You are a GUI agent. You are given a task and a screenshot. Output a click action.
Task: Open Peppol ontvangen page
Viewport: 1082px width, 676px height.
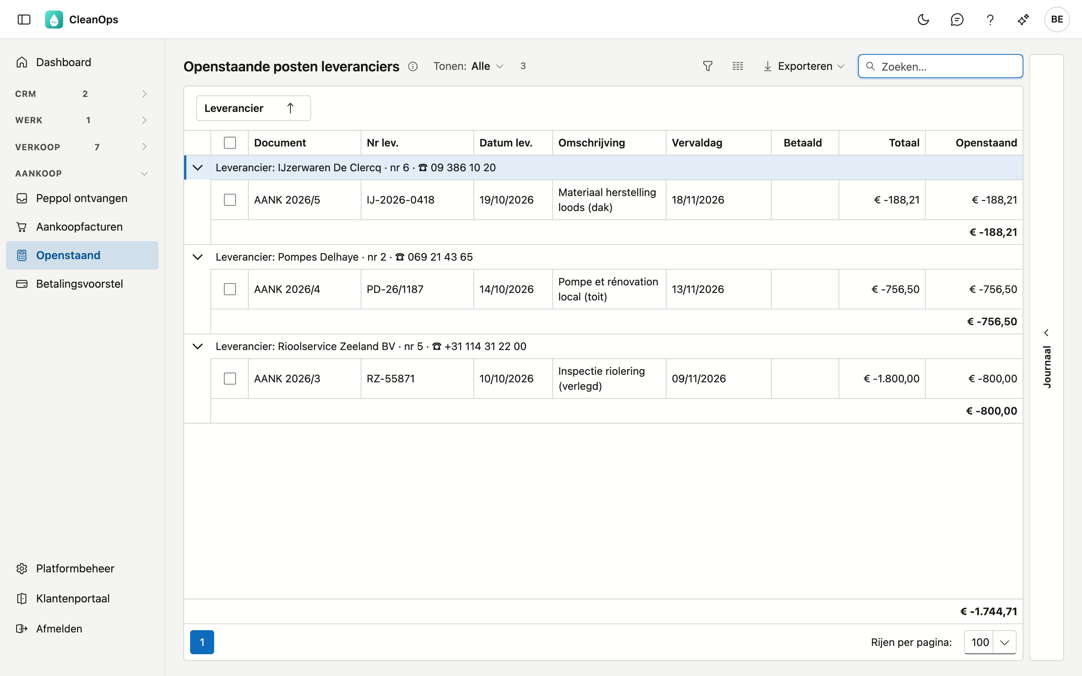coord(82,198)
